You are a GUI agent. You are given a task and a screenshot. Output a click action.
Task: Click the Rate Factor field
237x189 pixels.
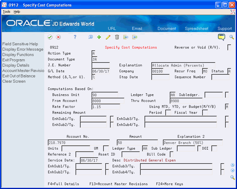pyautogui.click(x=106, y=107)
